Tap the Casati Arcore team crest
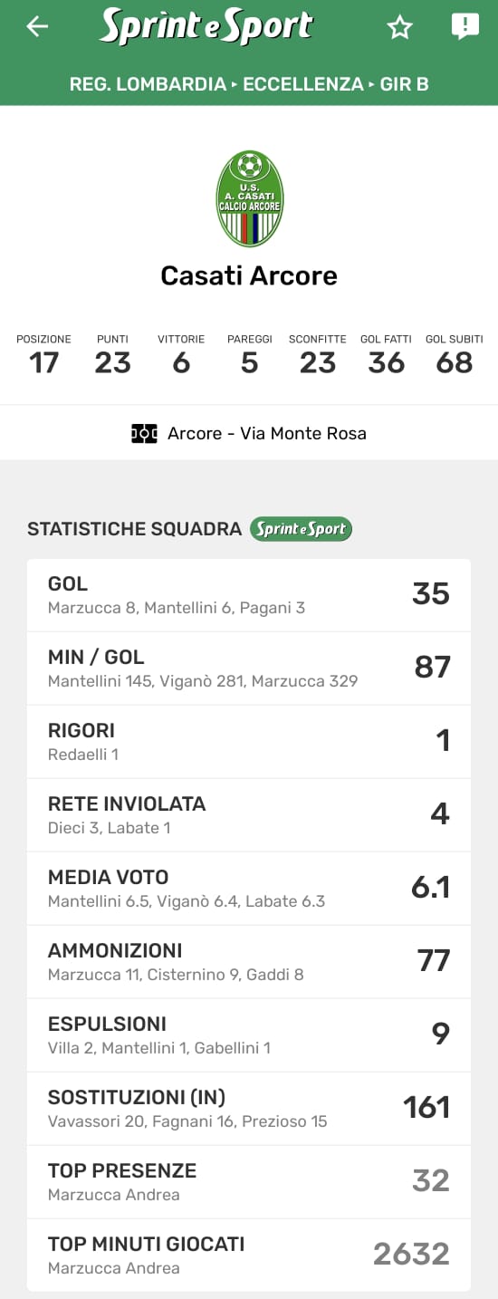This screenshot has height=1299, width=498. pos(249,198)
